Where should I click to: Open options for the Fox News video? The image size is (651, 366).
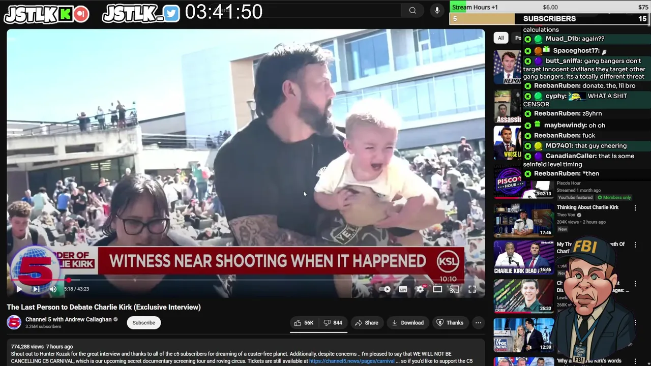coord(635,322)
